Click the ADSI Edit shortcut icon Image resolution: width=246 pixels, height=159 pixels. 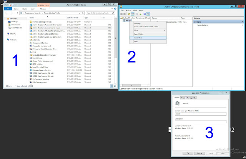click(31, 40)
